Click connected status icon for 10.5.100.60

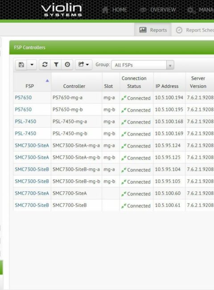pyautogui.click(x=123, y=194)
